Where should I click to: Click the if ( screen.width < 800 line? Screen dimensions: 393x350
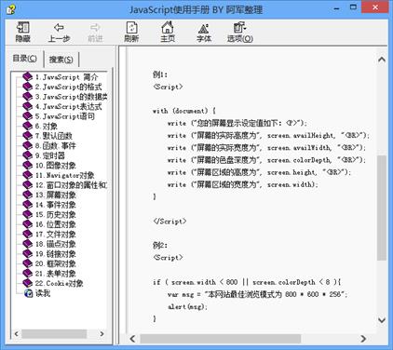click(247, 282)
